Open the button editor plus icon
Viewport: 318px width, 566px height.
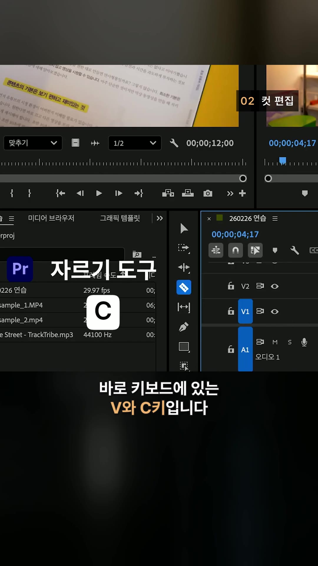242,193
